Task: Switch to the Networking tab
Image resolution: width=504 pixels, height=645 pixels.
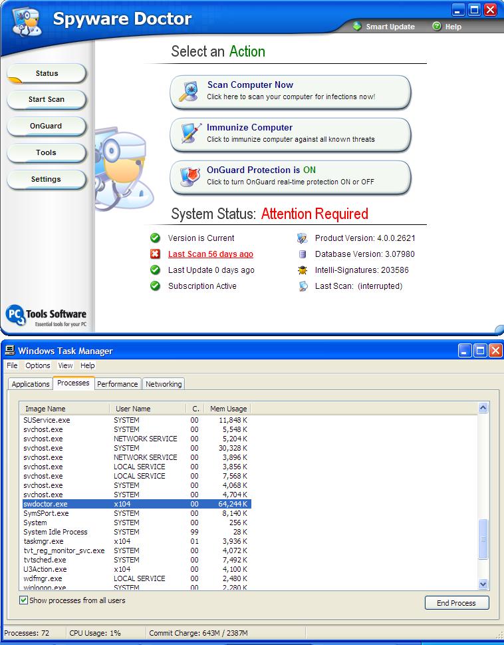Action: tap(164, 384)
